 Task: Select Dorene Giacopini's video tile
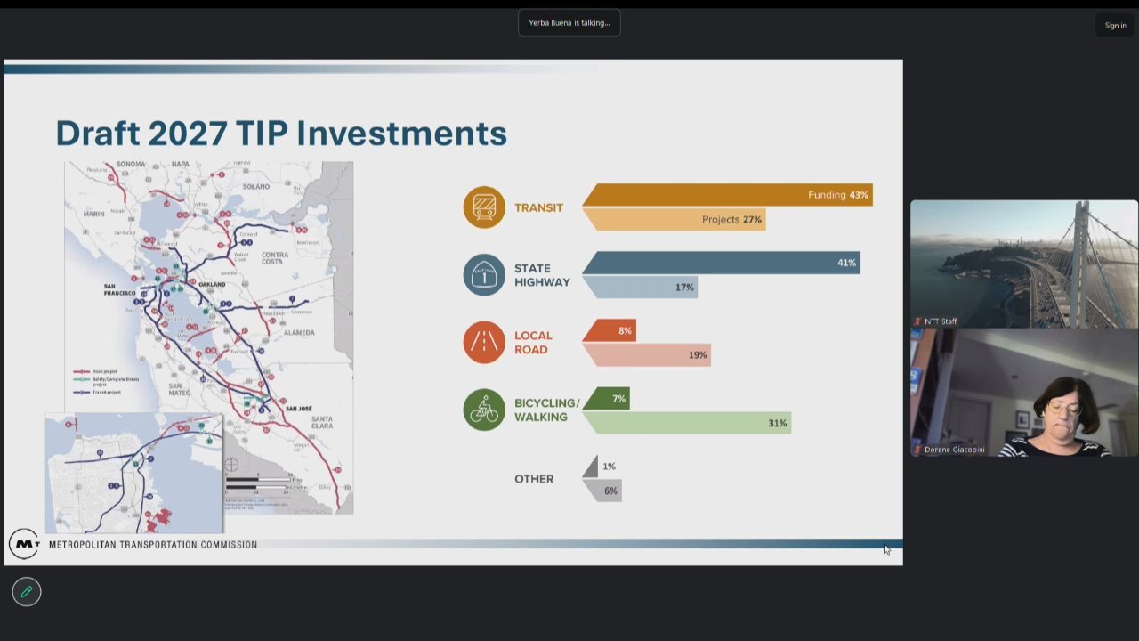[x=1024, y=393]
